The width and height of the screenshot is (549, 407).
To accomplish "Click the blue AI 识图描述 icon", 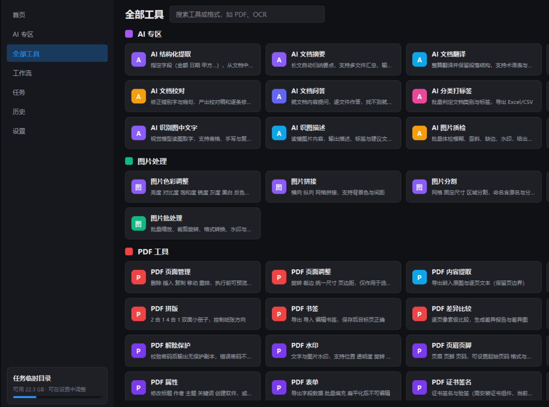I will [279, 133].
